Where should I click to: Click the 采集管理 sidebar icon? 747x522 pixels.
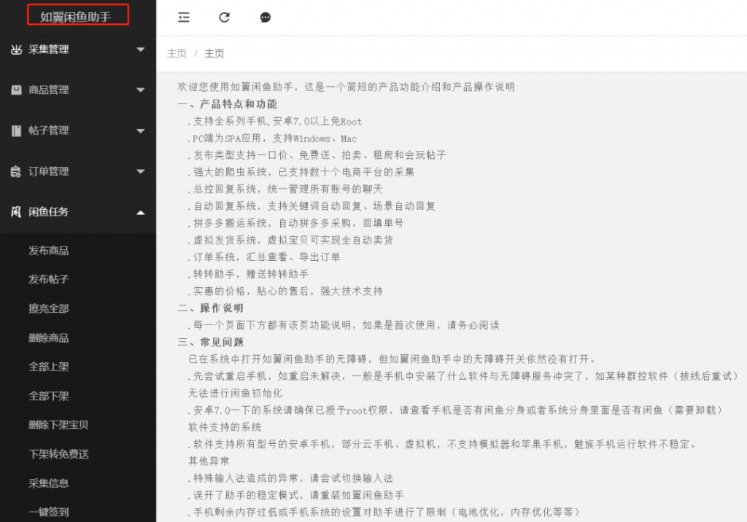[x=16, y=50]
